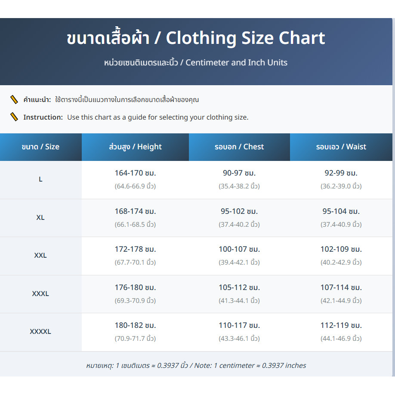Screen dimensions: 395x395
Task: Click the 112-119 ซม. waist cell
Action: click(341, 325)
